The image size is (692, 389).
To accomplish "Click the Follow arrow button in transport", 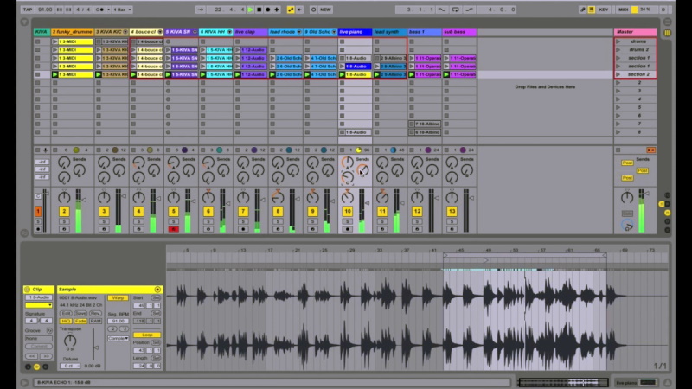I will pos(201,10).
